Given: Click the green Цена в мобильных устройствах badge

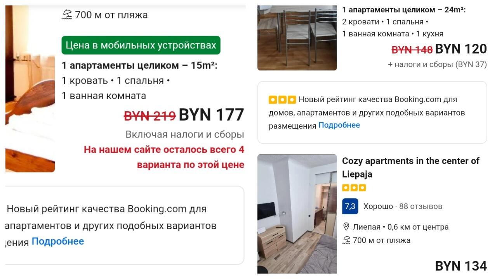Looking at the screenshot, I should coord(141,45).
